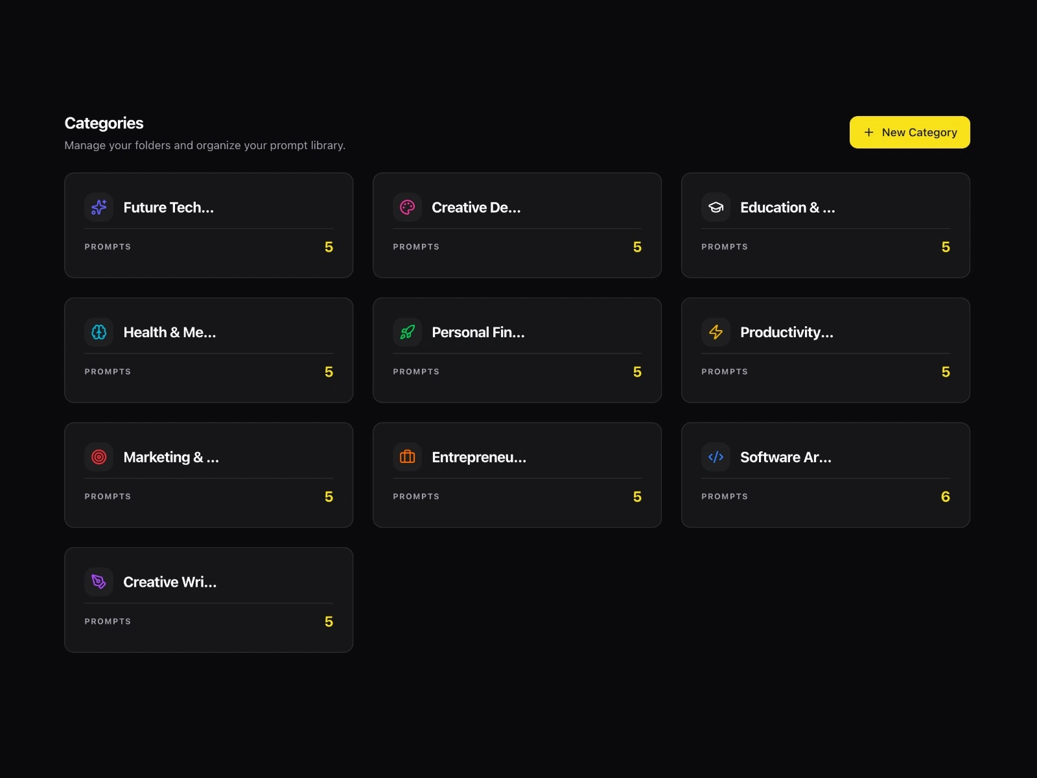This screenshot has width=1037, height=778.
Task: Click the blue code brackets Software icon
Action: (x=716, y=457)
